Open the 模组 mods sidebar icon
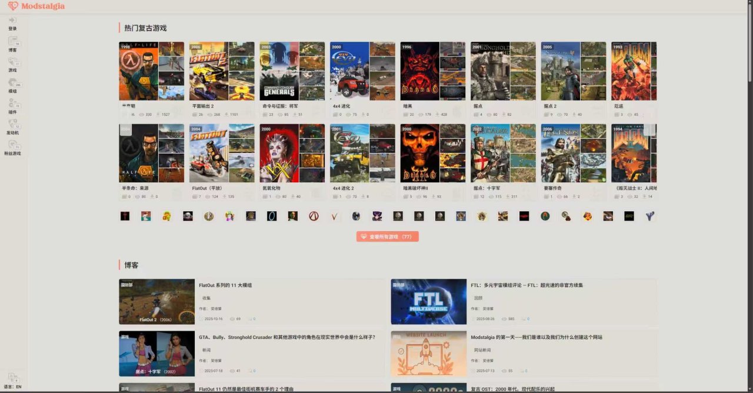The height and width of the screenshot is (393, 753). [12, 83]
